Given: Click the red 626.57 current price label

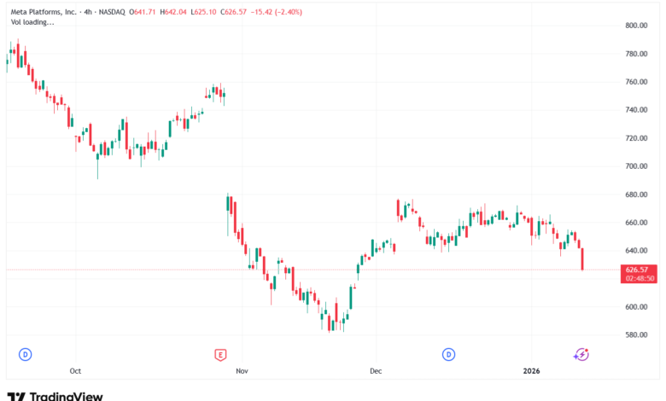Looking at the screenshot, I should coord(639,269).
